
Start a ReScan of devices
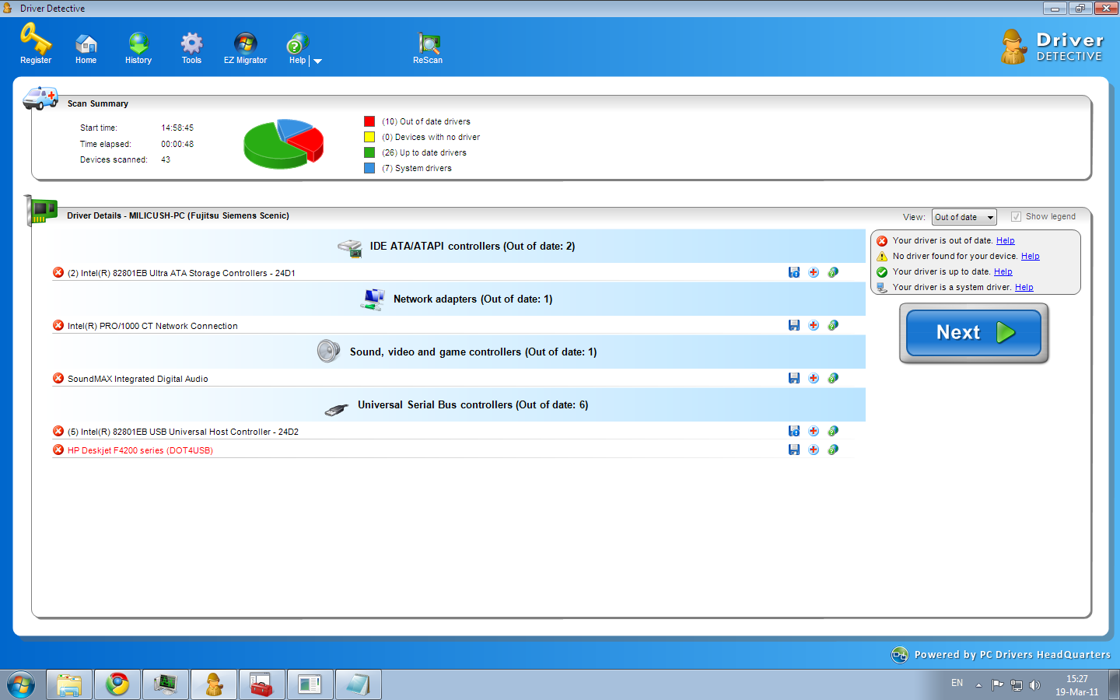pos(428,49)
